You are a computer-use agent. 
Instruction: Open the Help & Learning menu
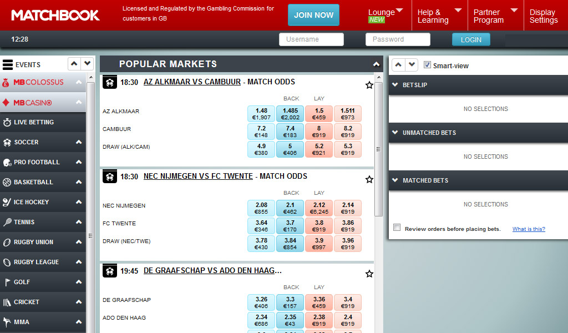coord(440,16)
